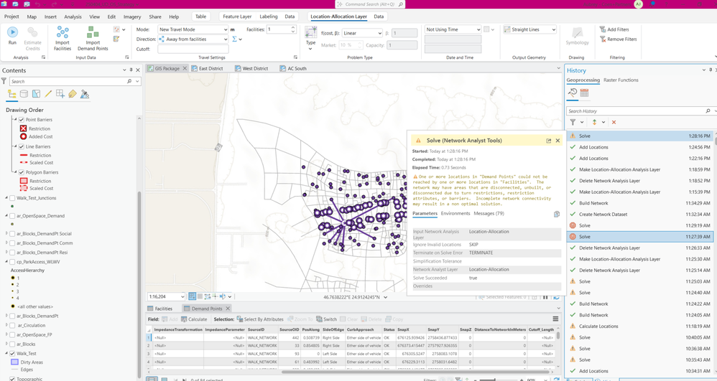This screenshot has height=381, width=717.
Task: Open the Messages (79) tab
Action: click(489, 213)
